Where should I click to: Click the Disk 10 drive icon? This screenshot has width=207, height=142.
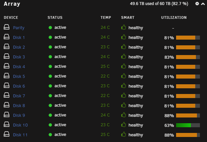pos(6,124)
